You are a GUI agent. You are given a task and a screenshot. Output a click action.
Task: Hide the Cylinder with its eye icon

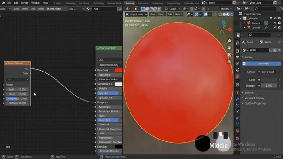click(275, 27)
